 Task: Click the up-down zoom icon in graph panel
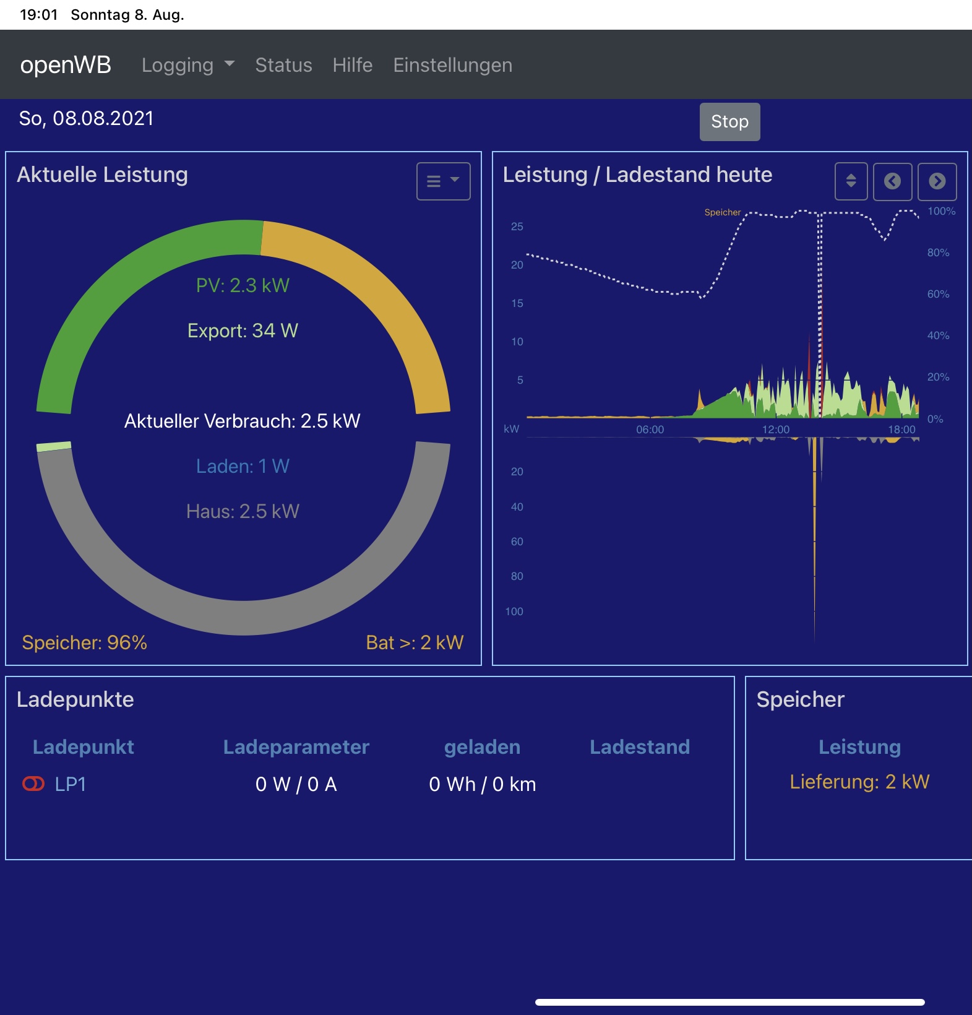coord(851,181)
